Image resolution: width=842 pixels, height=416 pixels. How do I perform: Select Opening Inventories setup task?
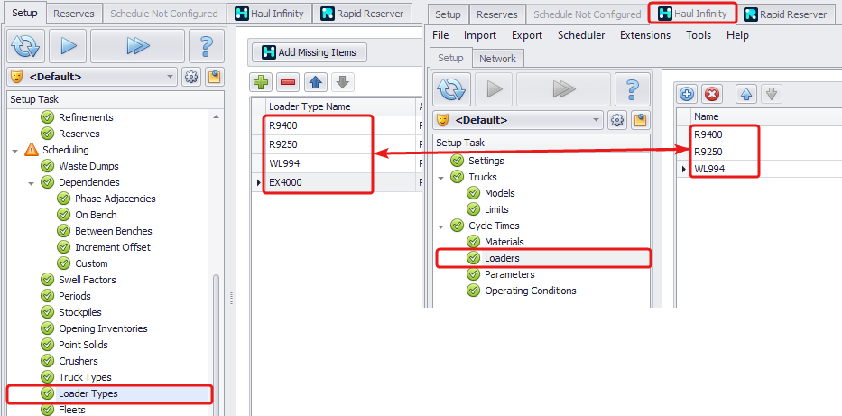pos(103,328)
